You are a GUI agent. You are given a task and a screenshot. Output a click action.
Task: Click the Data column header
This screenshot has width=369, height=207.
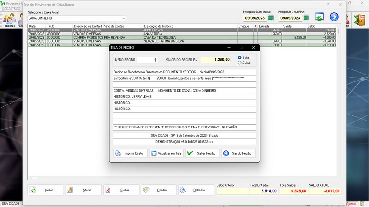pos(37,26)
